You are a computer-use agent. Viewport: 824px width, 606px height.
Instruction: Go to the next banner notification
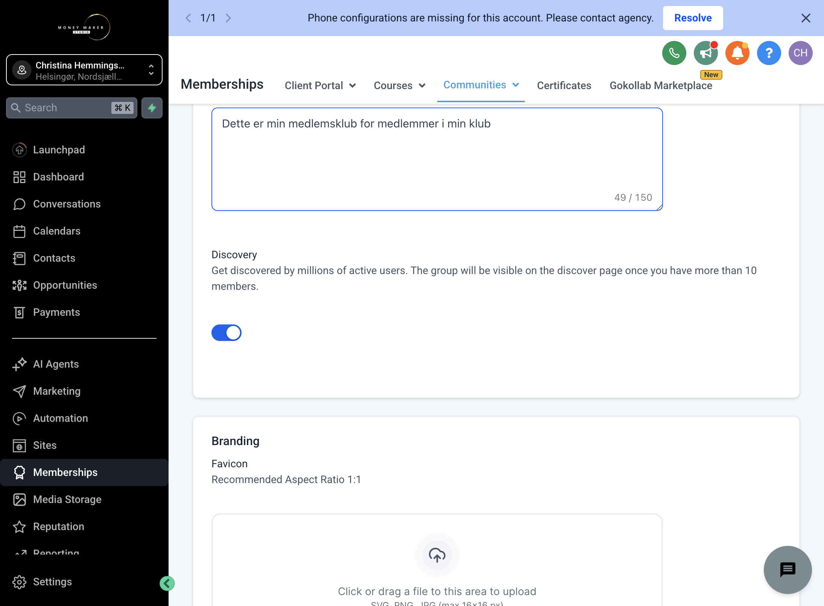point(228,18)
